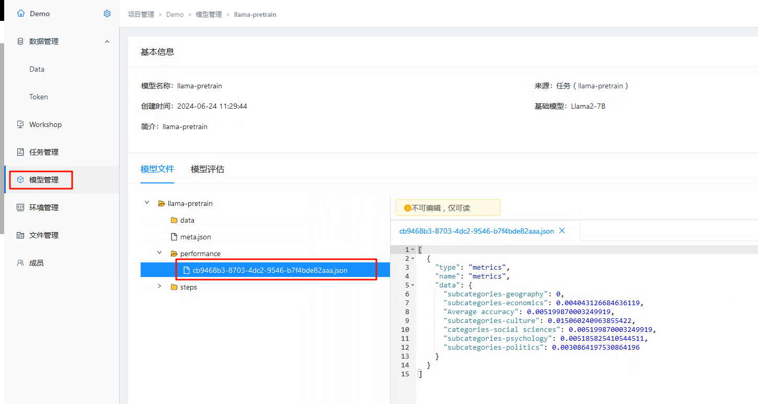Fold line 5 data block in editor

[x=413, y=285]
